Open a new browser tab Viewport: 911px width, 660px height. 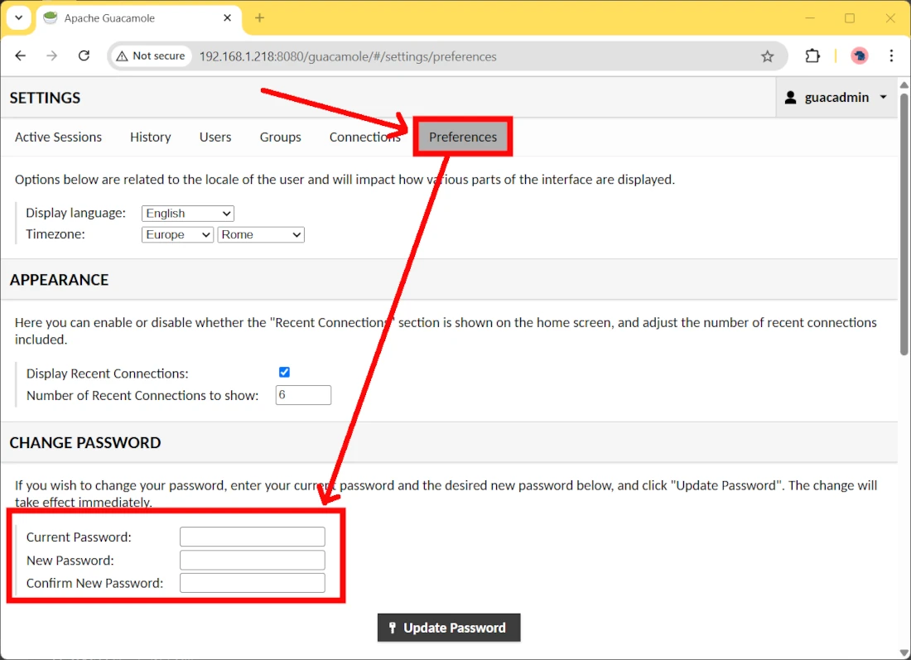[260, 18]
